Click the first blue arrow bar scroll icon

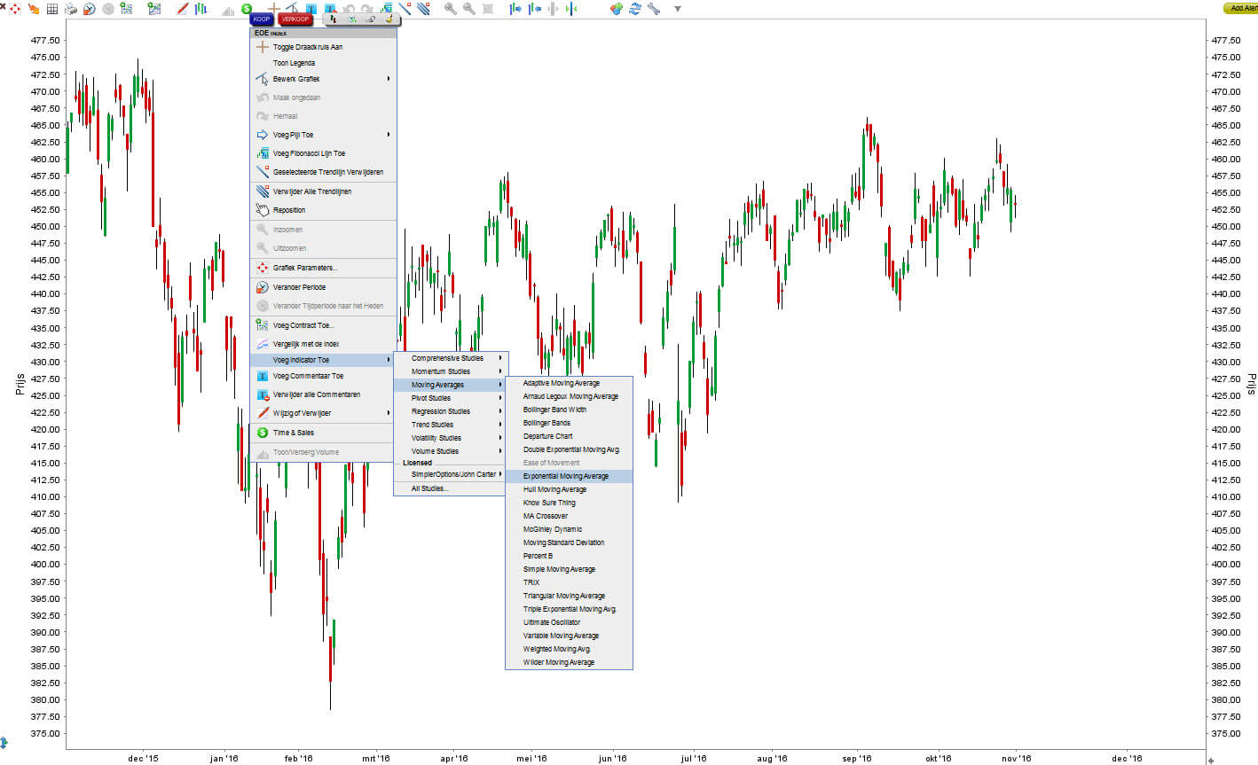[515, 9]
